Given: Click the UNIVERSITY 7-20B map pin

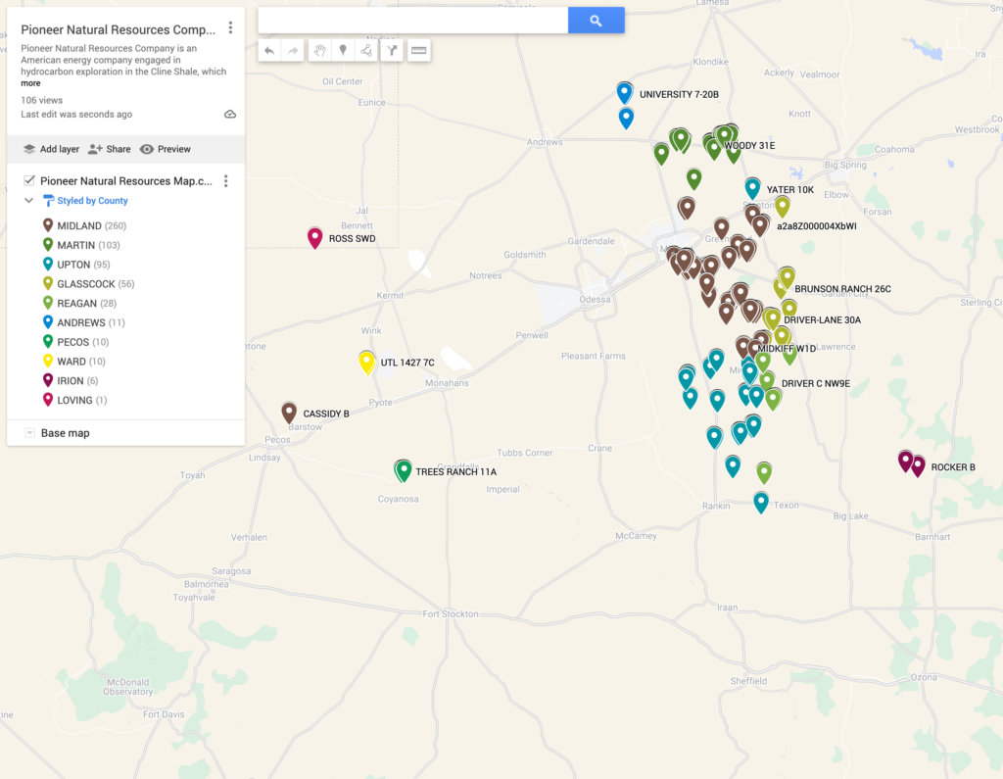Looking at the screenshot, I should click(x=624, y=93).
